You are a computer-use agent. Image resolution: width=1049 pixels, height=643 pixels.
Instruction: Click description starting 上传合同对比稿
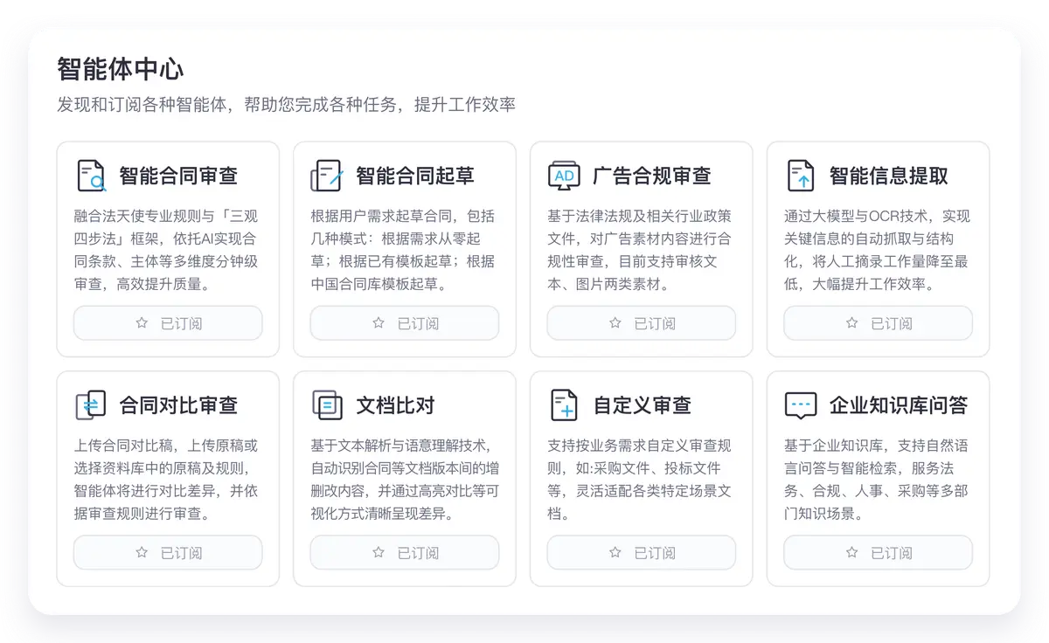point(166,480)
